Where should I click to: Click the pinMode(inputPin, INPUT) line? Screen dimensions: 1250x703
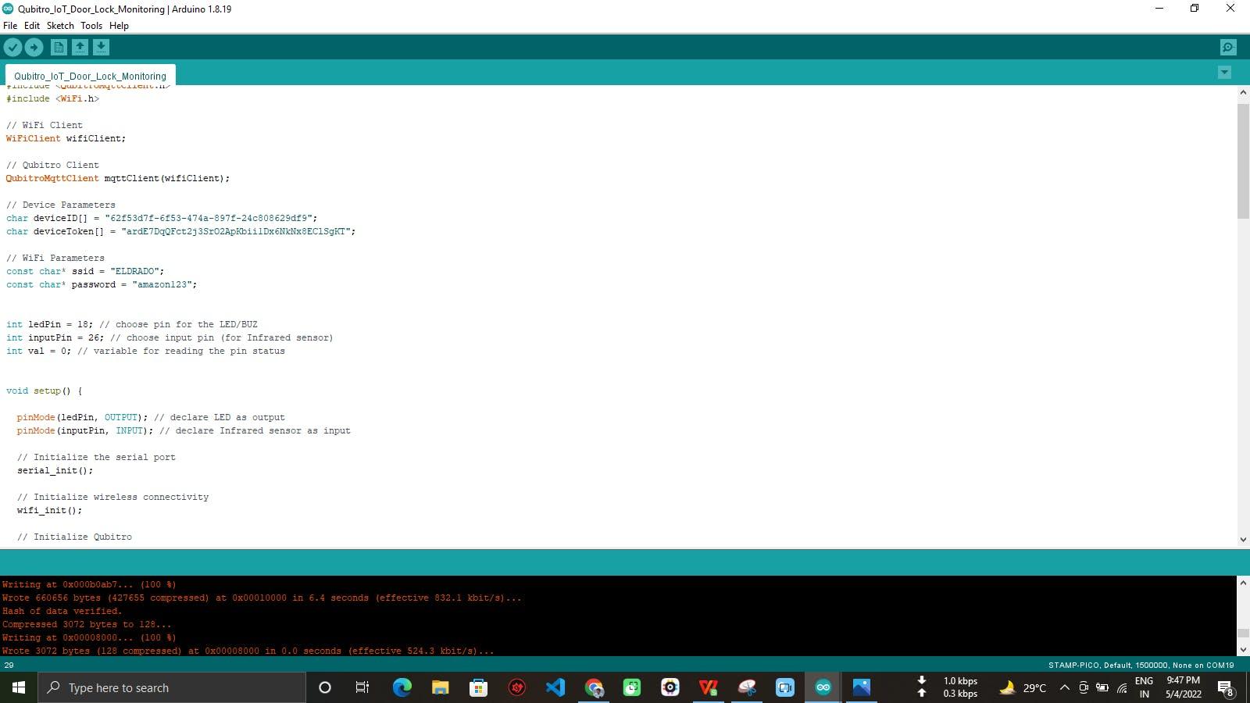point(184,430)
